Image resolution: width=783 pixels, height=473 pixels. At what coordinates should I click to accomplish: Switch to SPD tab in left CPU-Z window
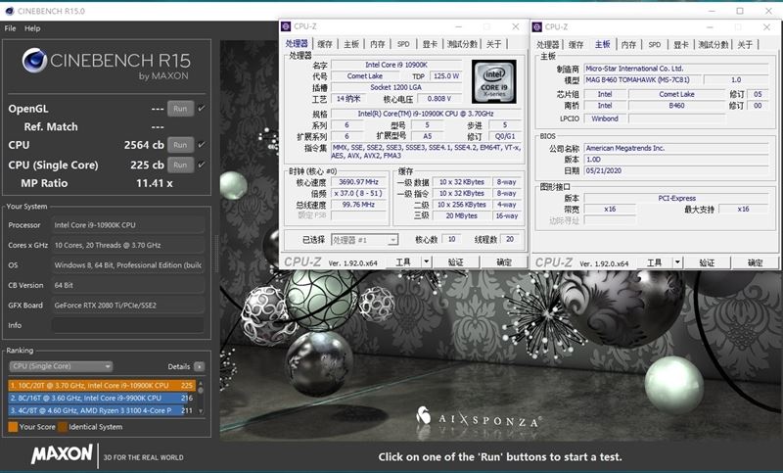tap(403, 44)
